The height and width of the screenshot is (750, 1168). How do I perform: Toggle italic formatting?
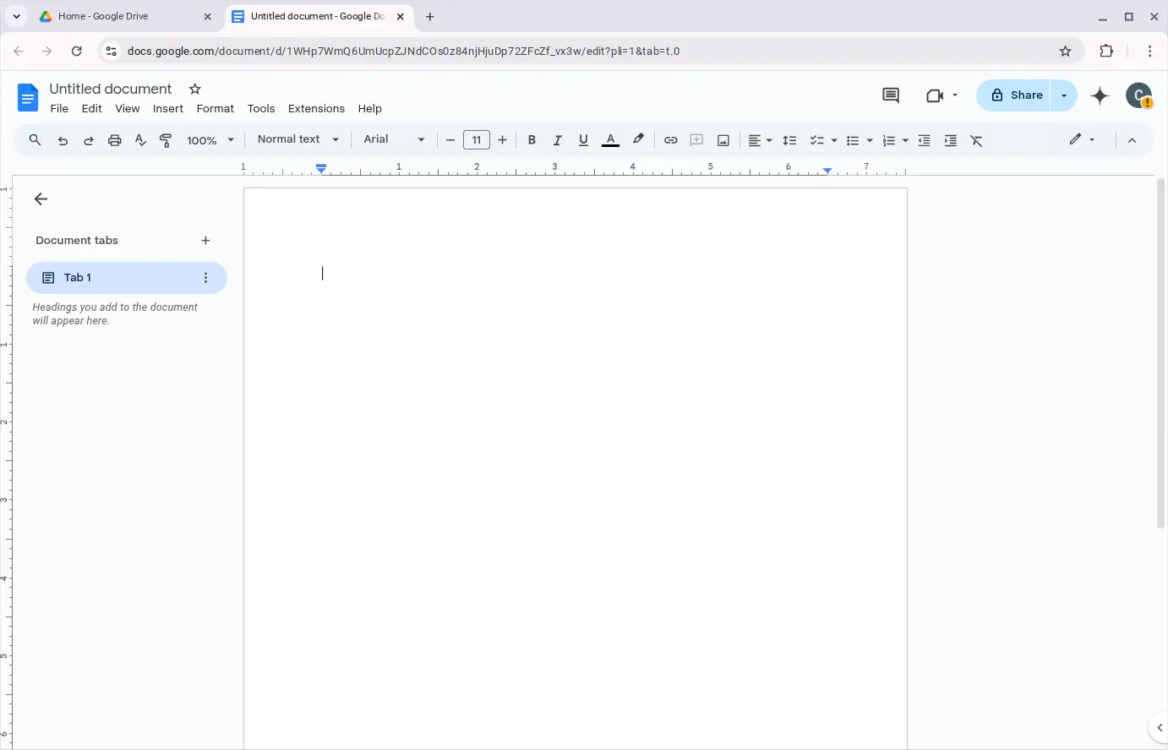pos(557,140)
